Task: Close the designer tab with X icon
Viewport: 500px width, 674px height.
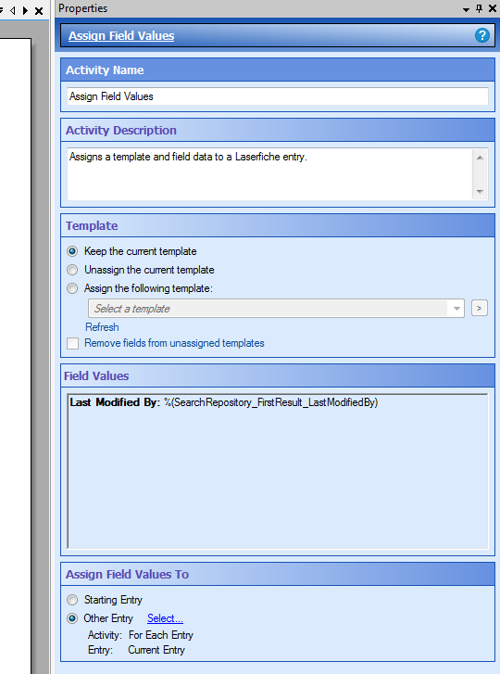Action: click(x=39, y=11)
